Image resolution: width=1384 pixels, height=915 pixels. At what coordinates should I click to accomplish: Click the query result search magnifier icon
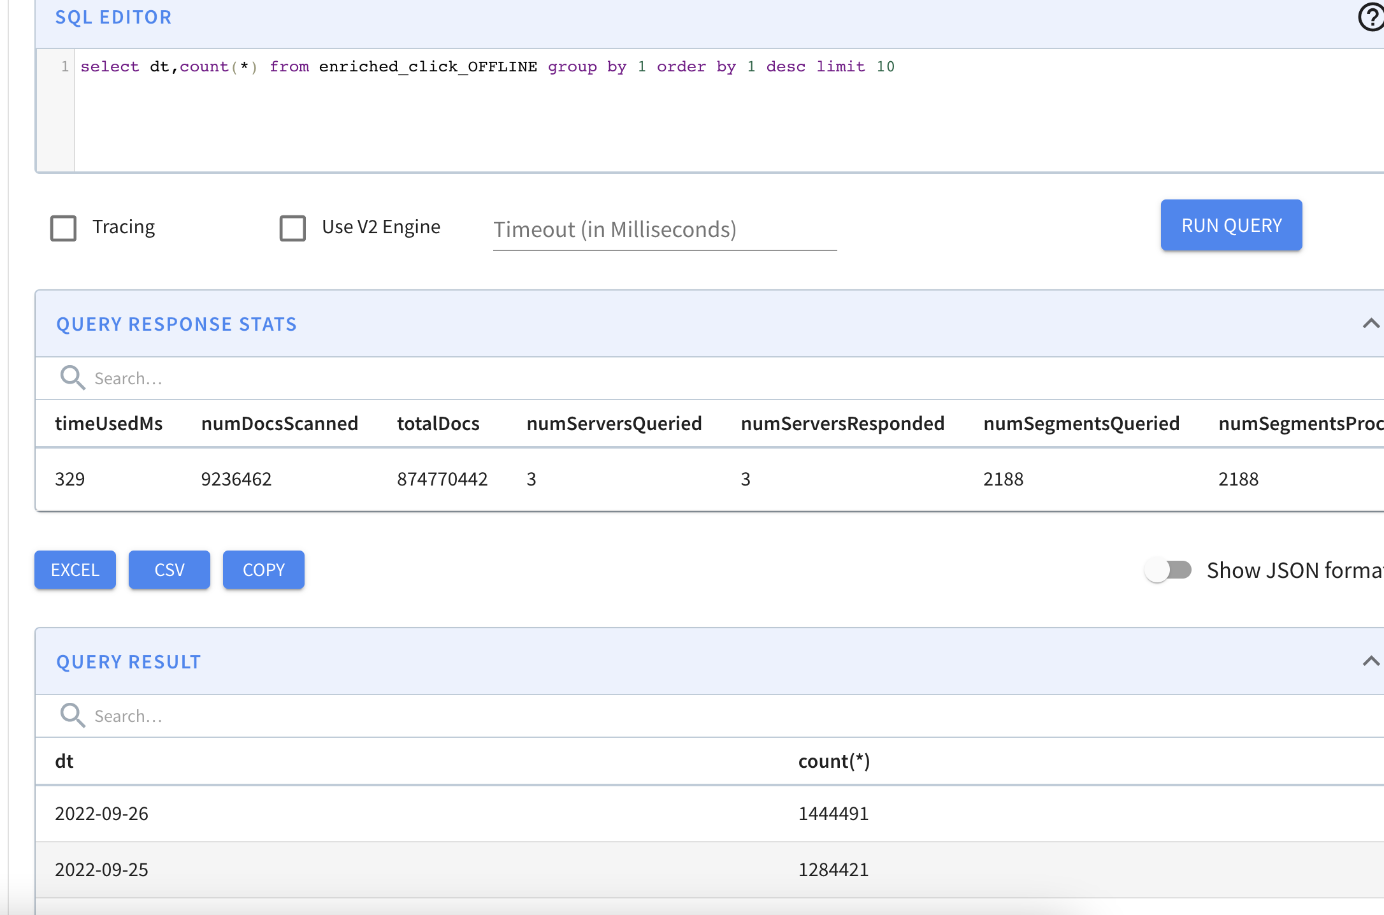pos(72,716)
